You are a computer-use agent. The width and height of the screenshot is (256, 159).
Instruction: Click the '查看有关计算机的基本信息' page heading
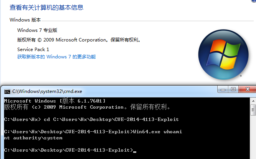tap(46, 7)
